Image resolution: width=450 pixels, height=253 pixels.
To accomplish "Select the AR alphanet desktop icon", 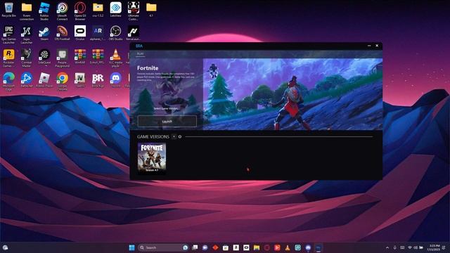I will pos(98,33).
